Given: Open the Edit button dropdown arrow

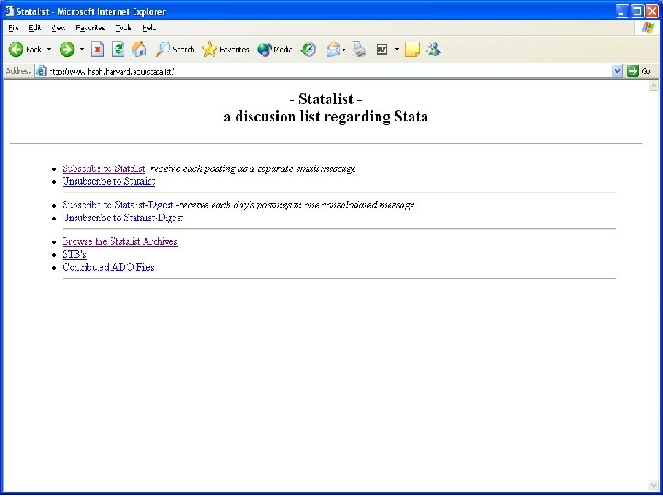Looking at the screenshot, I should click(397, 50).
